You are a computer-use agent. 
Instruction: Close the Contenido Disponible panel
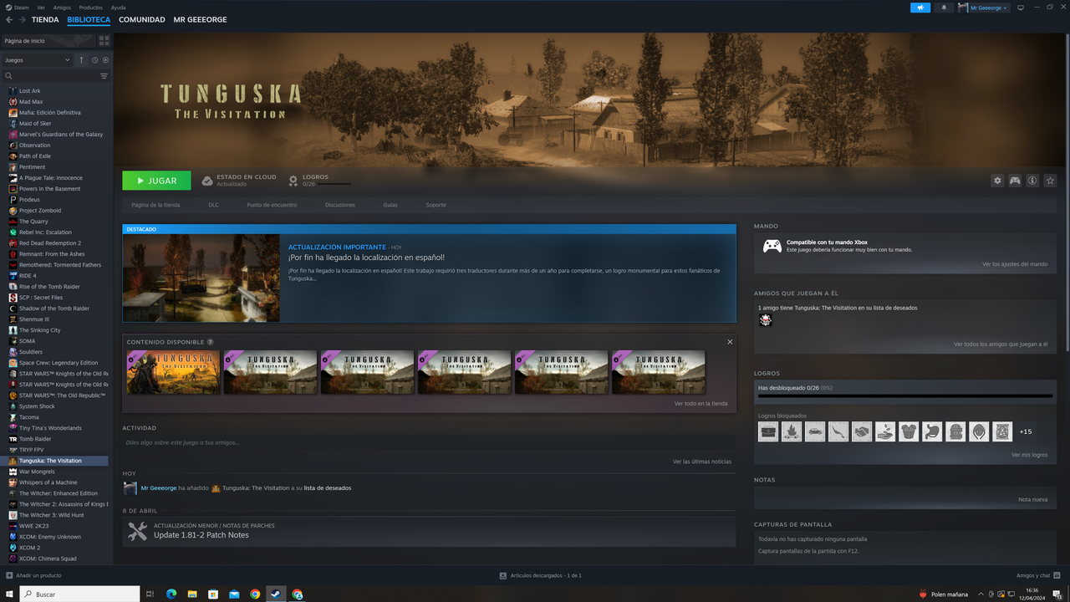(730, 342)
